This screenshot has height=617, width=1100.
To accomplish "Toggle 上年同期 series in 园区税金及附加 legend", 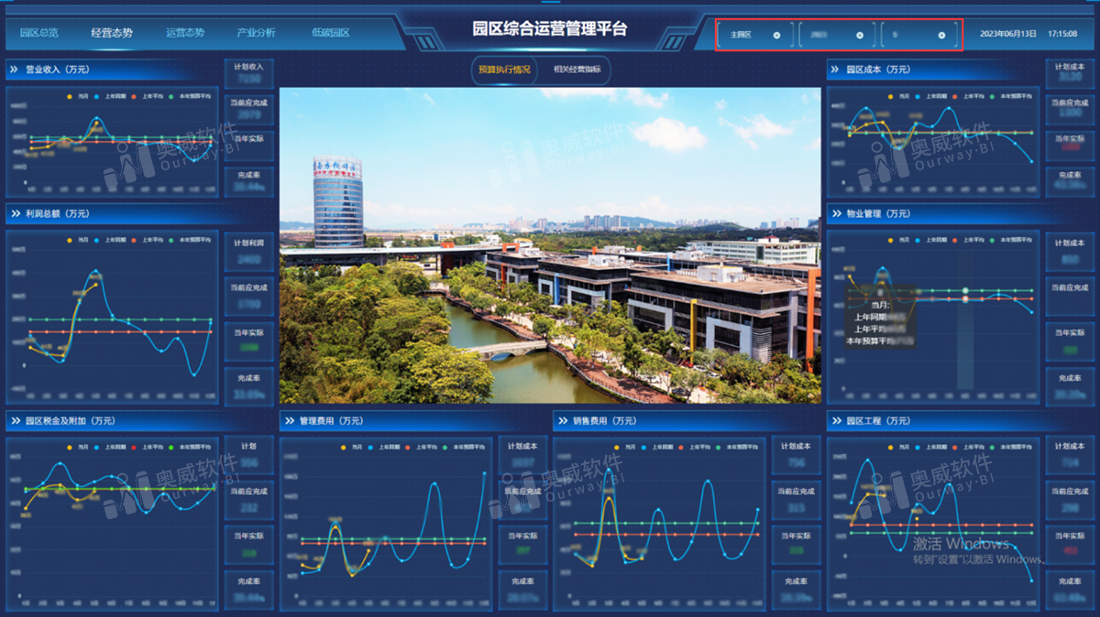I will (111, 448).
